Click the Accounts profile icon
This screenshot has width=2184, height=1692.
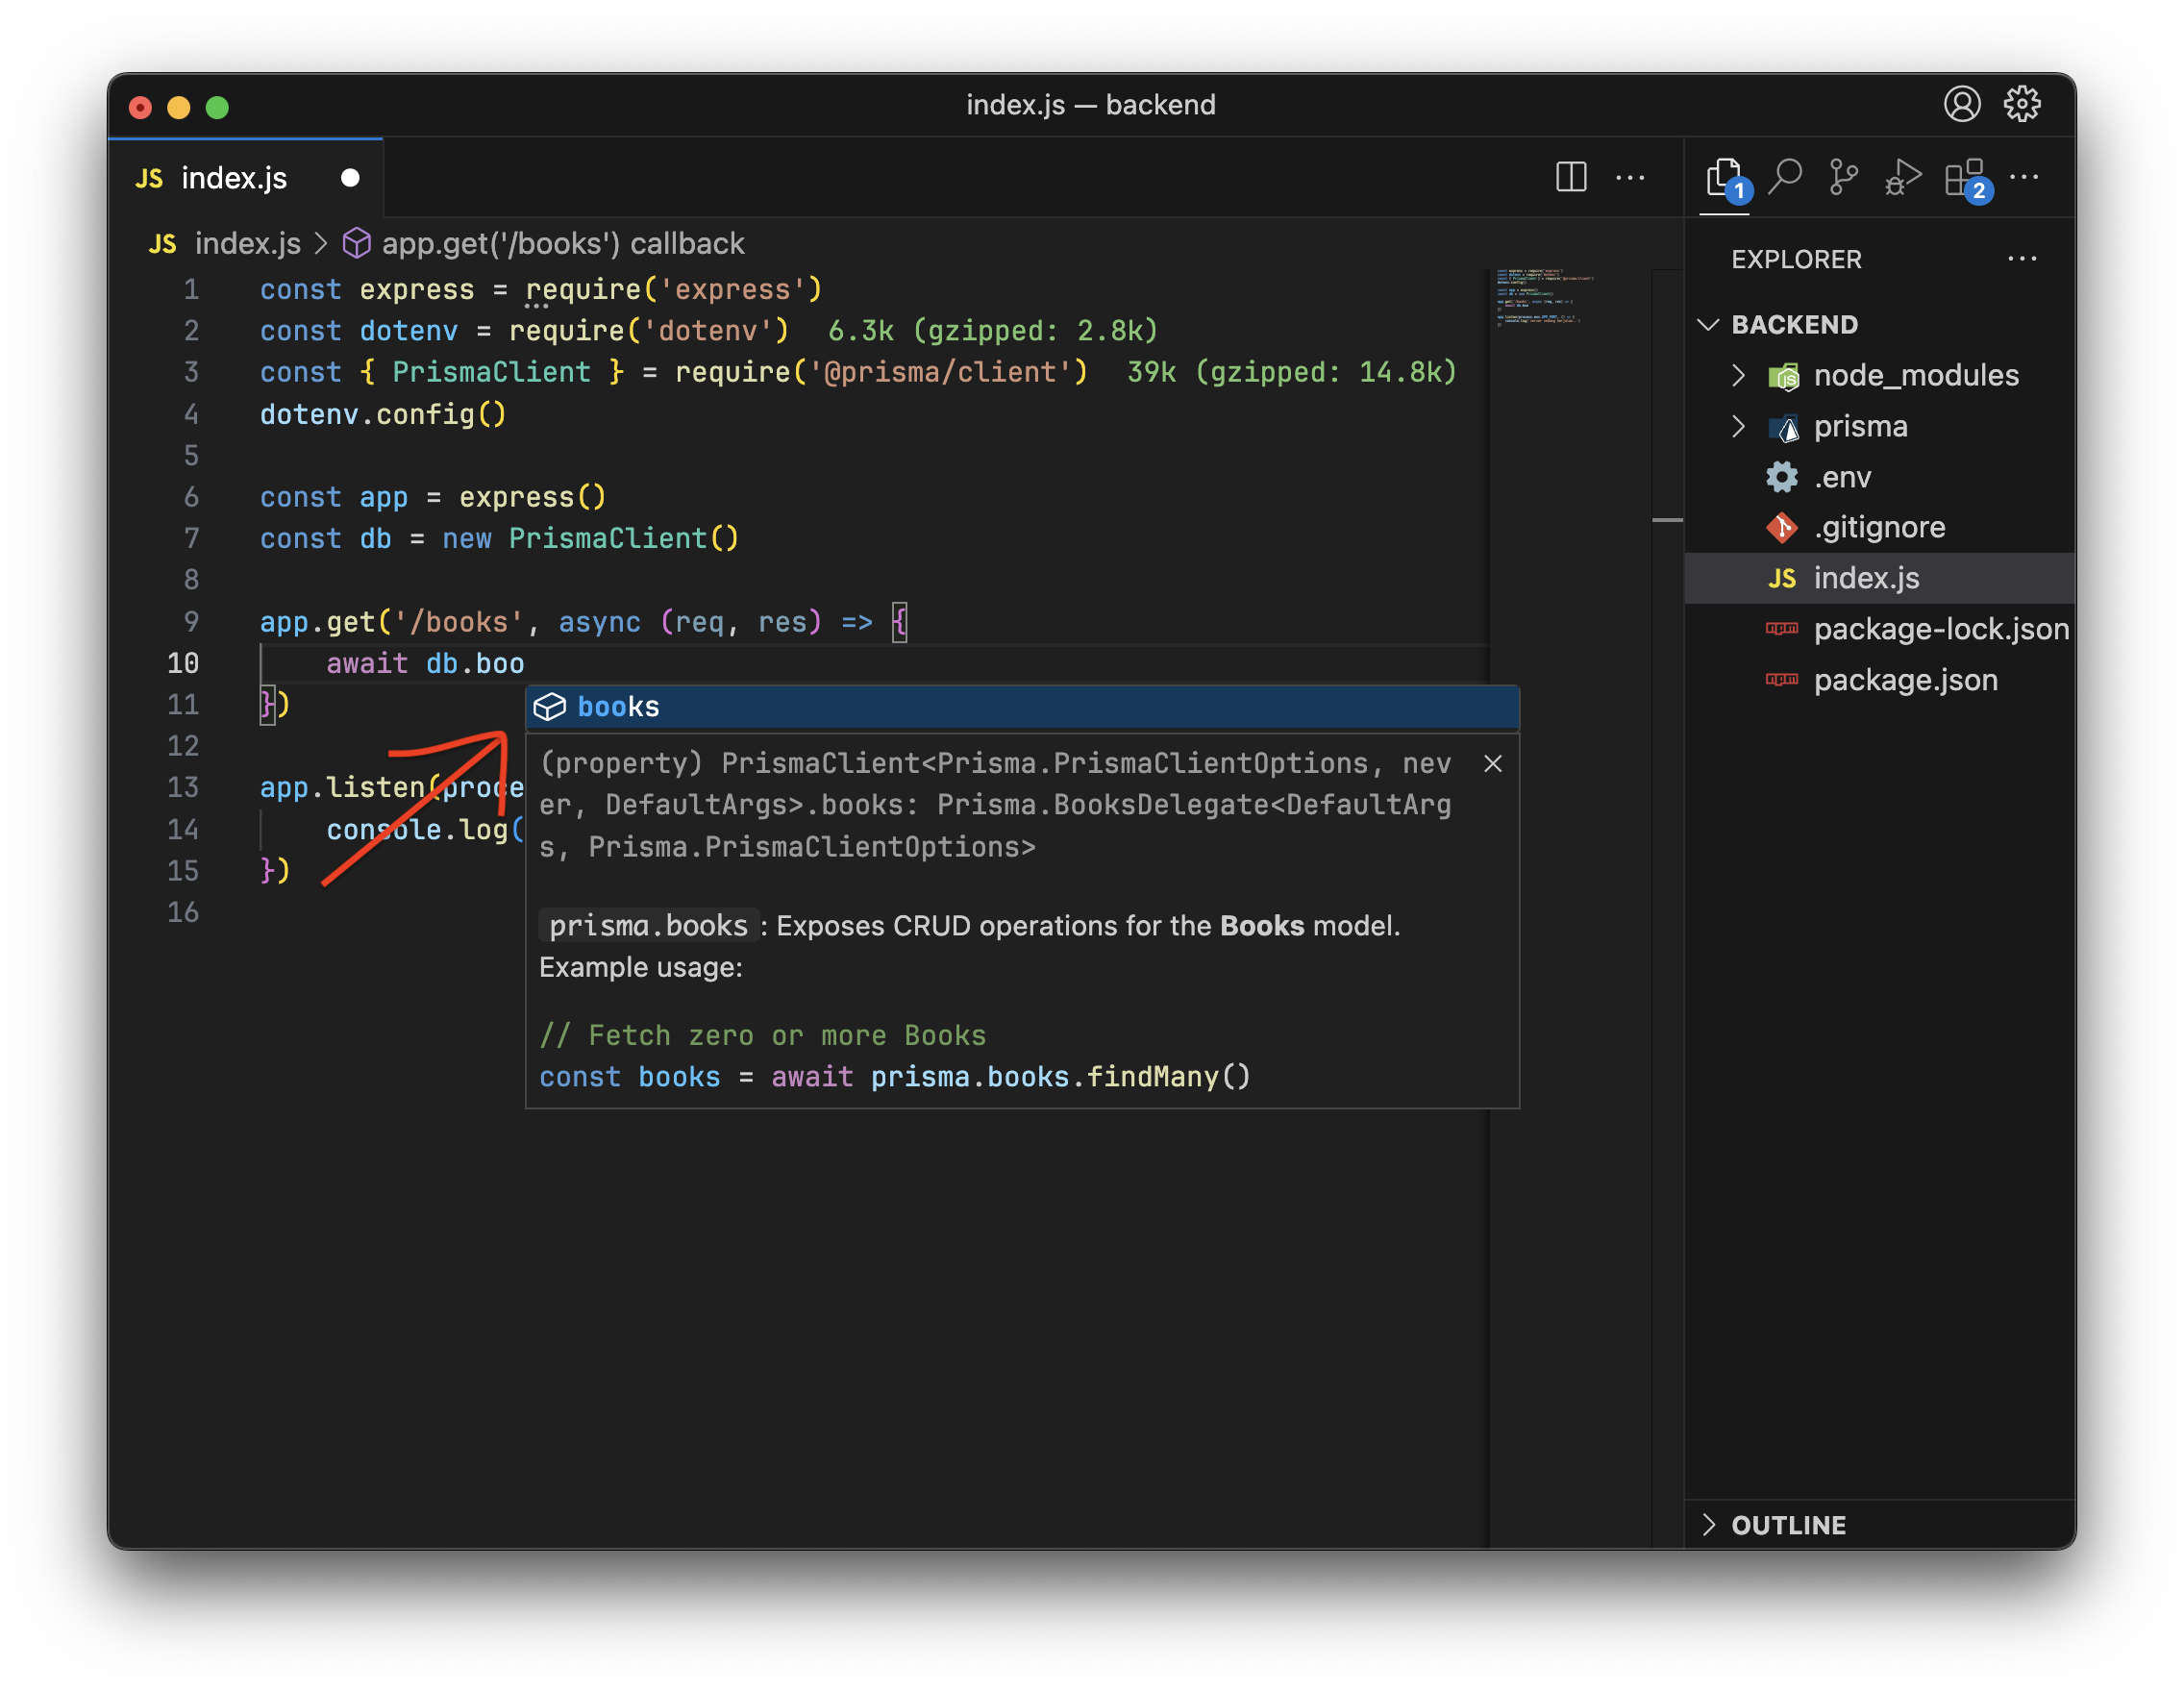1962,104
